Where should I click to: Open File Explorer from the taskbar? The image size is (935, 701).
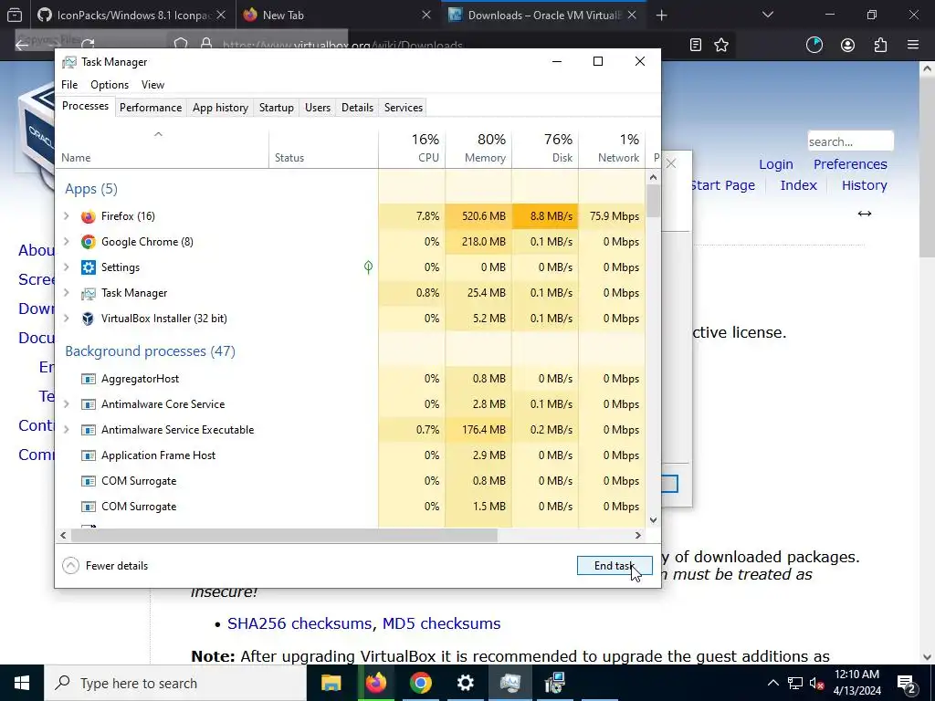point(331,683)
